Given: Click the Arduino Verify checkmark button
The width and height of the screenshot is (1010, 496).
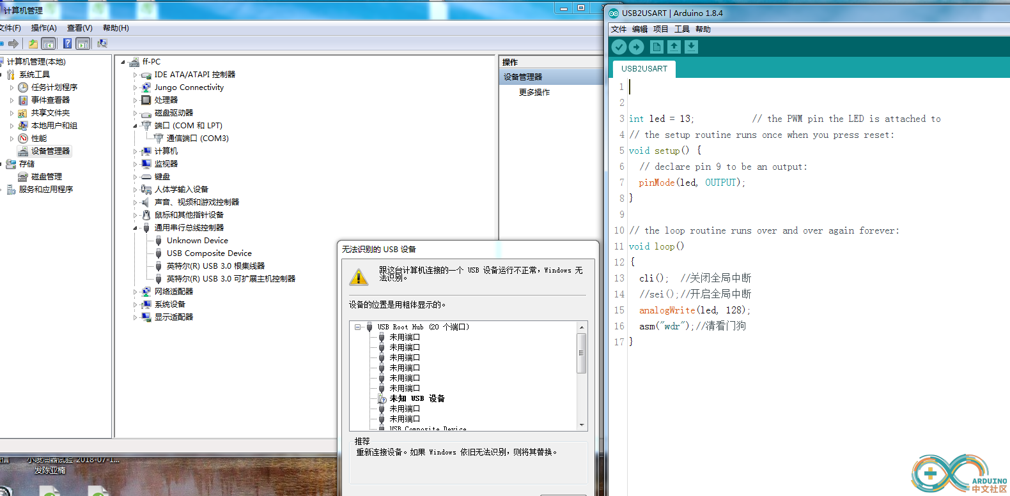Looking at the screenshot, I should click(619, 47).
